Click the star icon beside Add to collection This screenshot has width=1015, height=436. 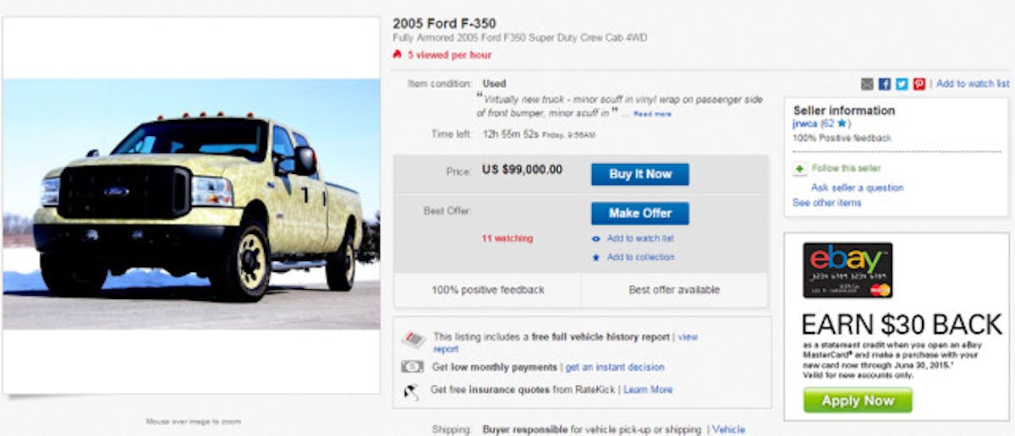596,258
